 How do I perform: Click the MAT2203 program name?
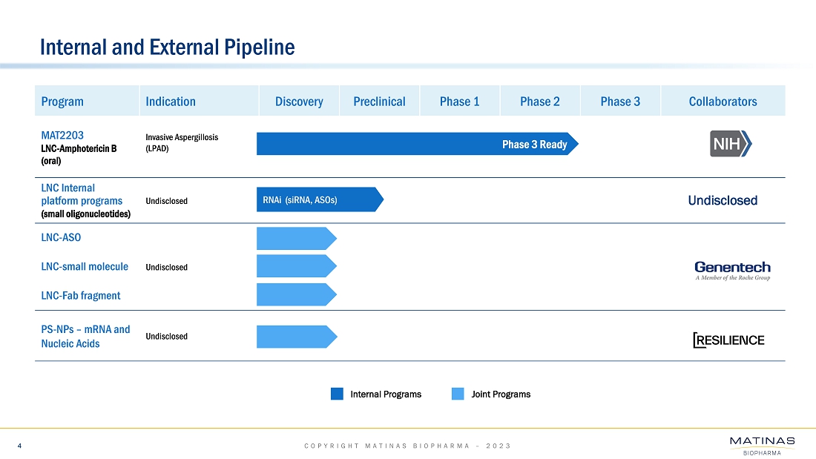point(62,136)
